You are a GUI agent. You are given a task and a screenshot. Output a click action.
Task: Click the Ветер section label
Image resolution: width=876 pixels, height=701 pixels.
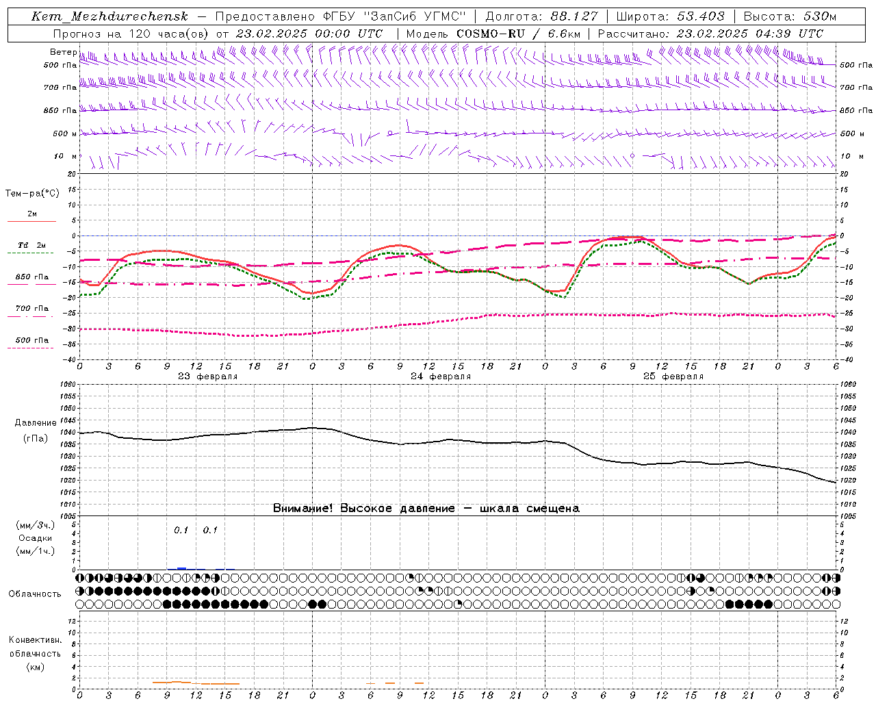click(63, 52)
